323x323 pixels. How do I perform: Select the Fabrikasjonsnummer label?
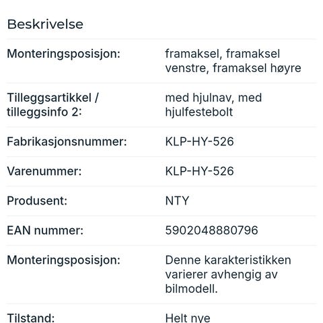pos(67,142)
